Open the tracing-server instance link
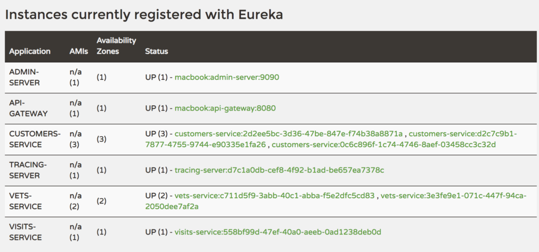The height and width of the screenshot is (252, 539). coord(279,170)
